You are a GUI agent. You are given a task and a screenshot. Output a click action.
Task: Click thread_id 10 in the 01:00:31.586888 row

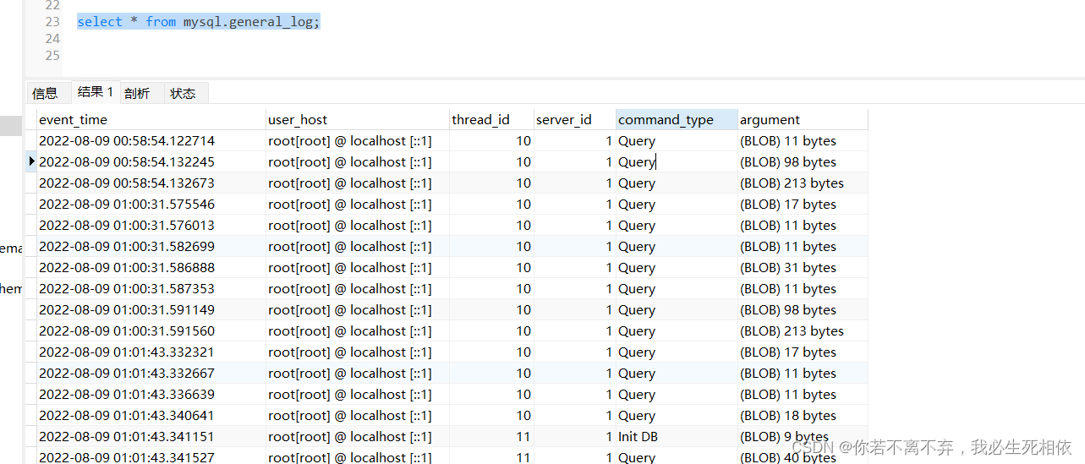coord(491,267)
